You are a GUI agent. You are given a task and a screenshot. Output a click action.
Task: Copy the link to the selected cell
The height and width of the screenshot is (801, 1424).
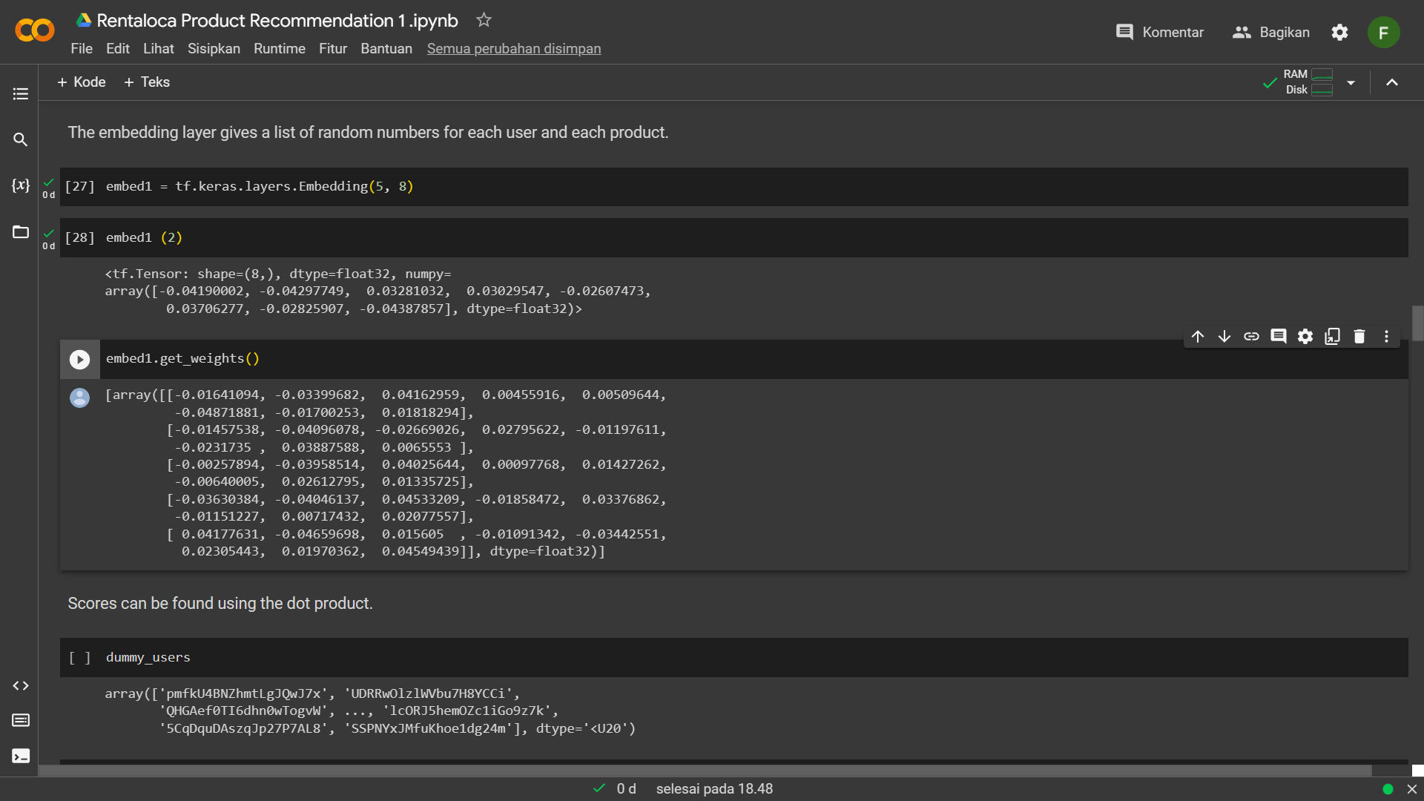pyautogui.click(x=1251, y=336)
